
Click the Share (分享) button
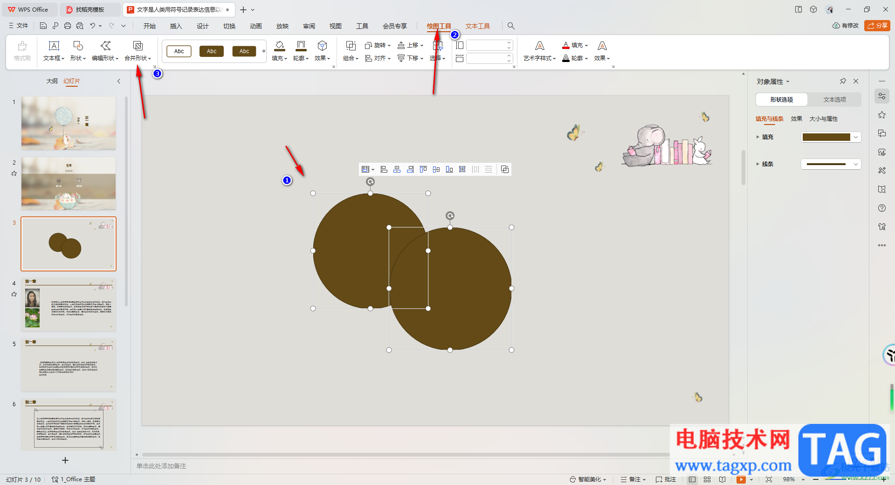click(877, 26)
